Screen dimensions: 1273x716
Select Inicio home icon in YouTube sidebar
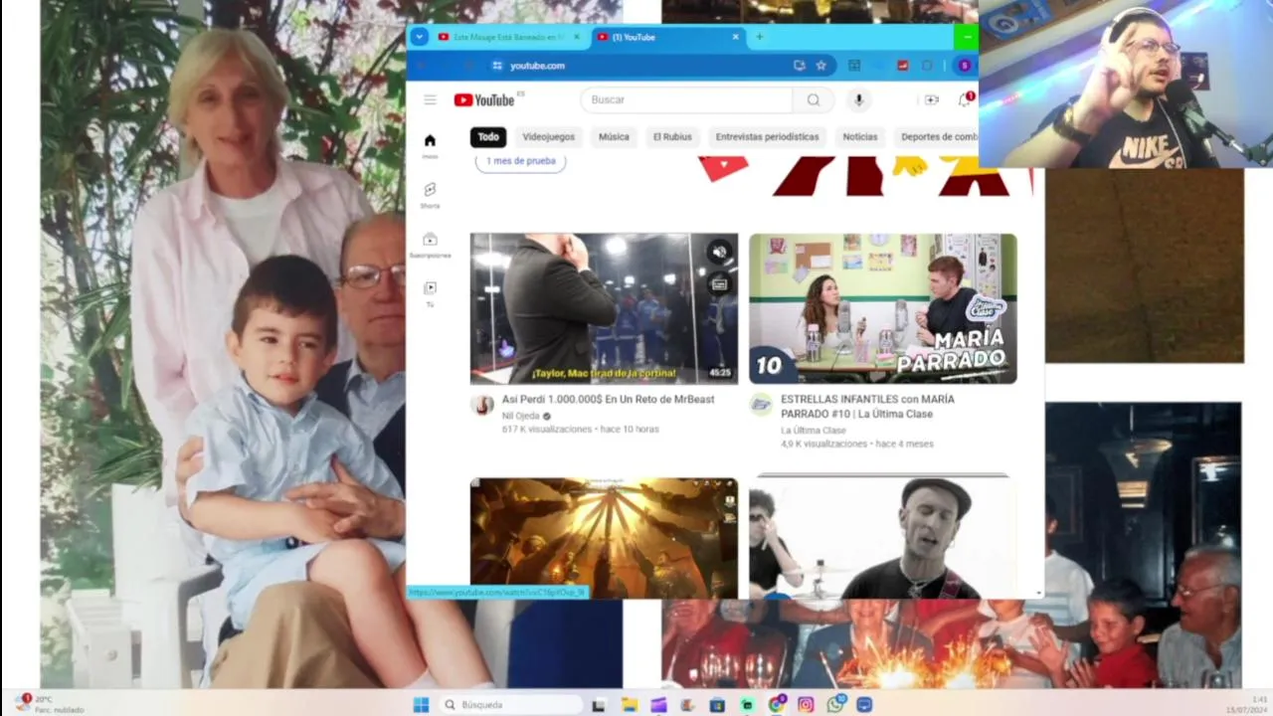point(430,145)
